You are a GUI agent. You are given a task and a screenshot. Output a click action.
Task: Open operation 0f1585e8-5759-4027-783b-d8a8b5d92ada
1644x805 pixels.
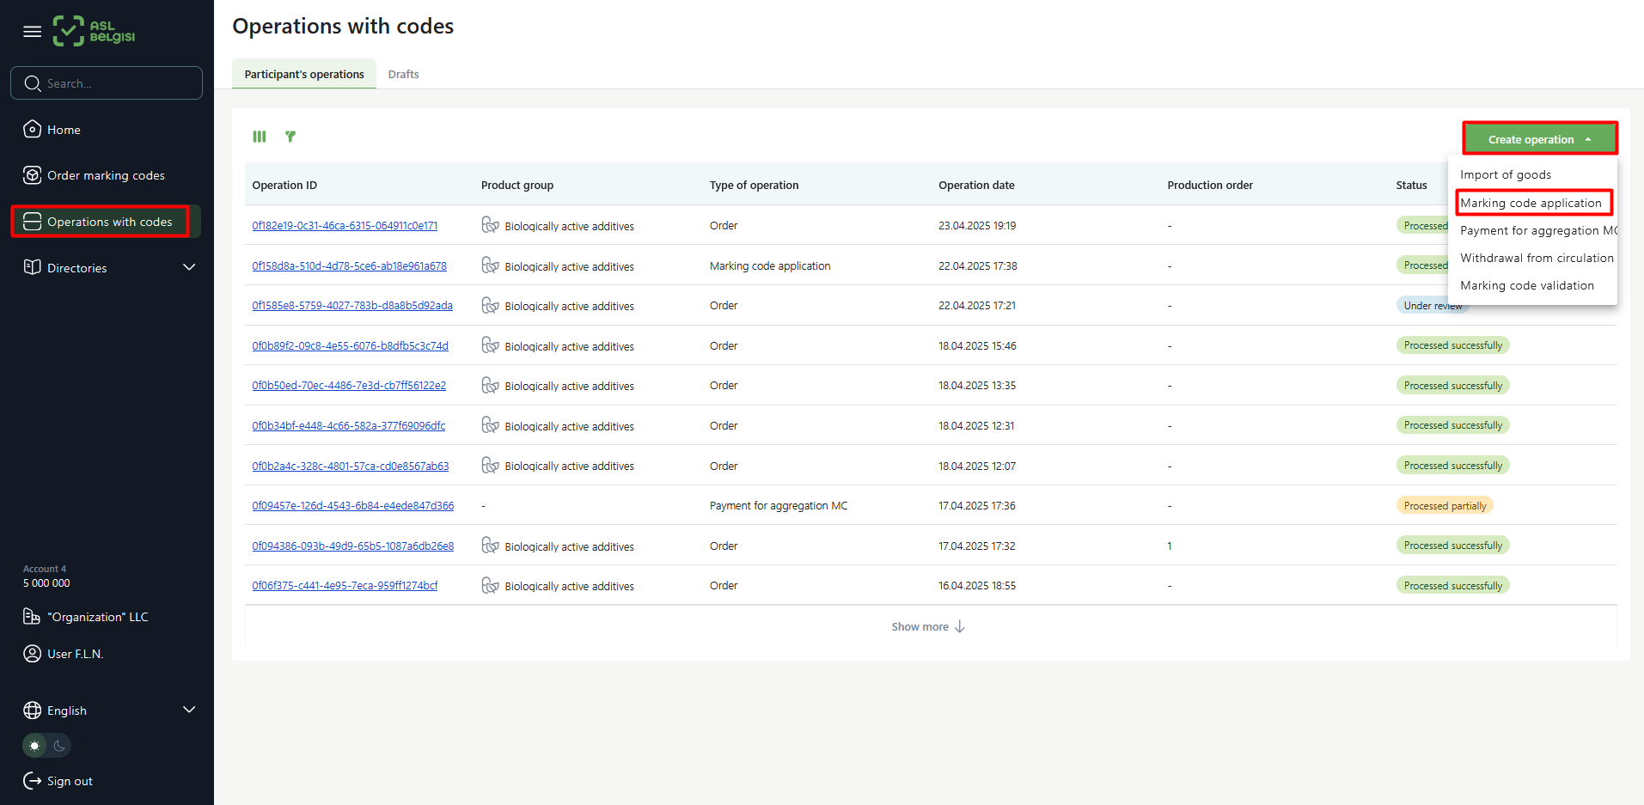click(352, 306)
